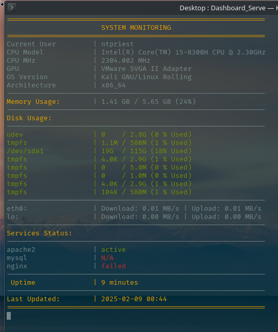Select the red "N/A" status
Image resolution: width=278 pixels, height=332 pixels.
click(107, 258)
